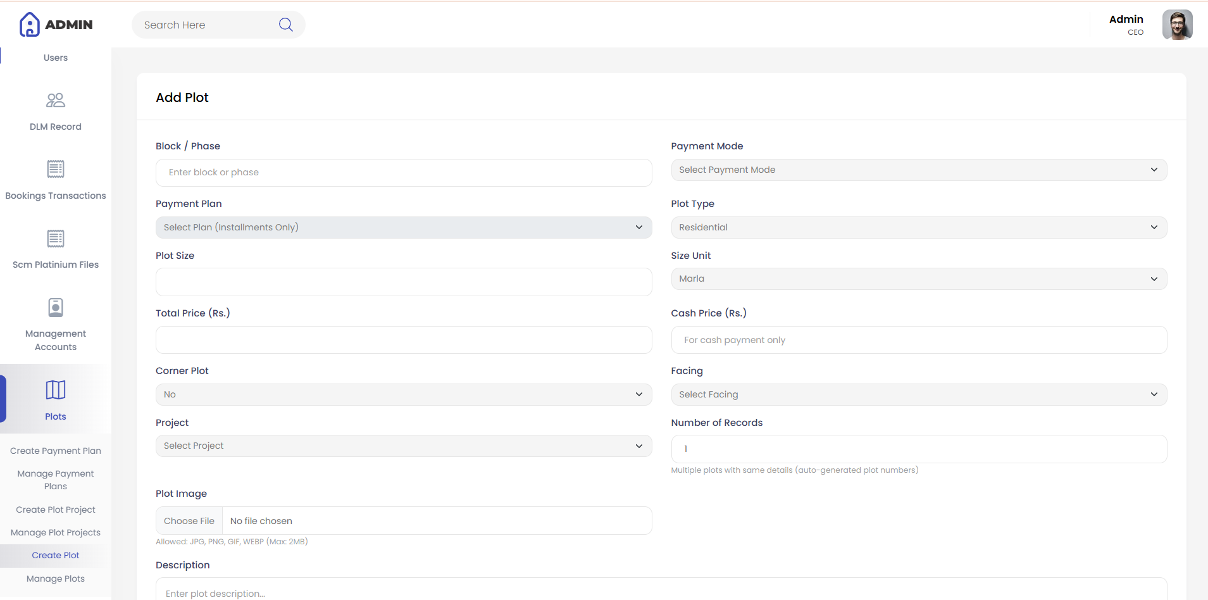Open the Corner Plot dropdown
This screenshot has height=600, width=1208.
click(x=404, y=394)
